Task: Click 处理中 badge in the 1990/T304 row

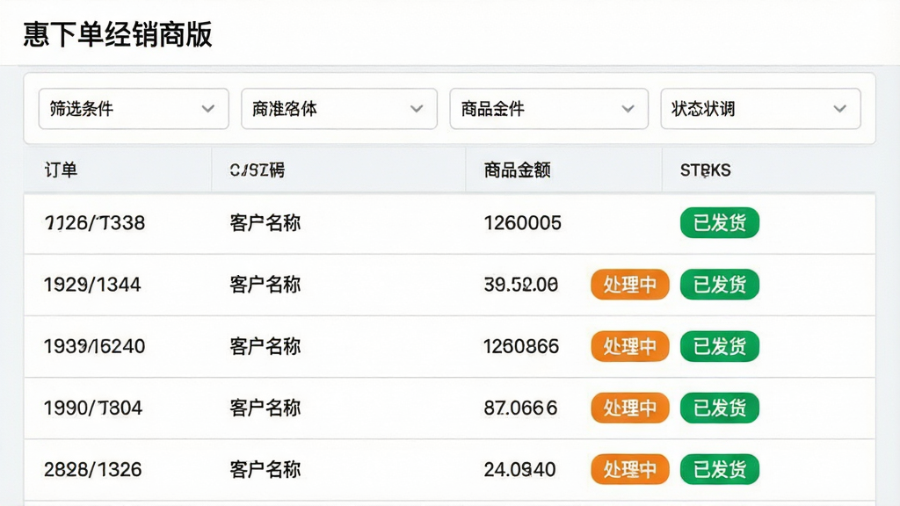Action: point(630,408)
